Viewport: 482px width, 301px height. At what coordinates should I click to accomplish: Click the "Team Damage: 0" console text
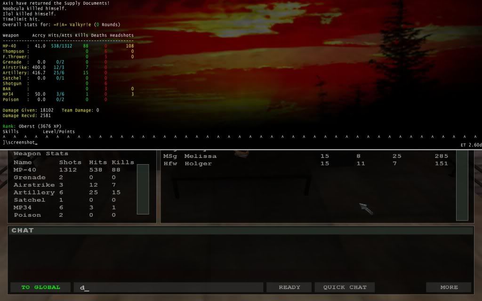coord(80,110)
